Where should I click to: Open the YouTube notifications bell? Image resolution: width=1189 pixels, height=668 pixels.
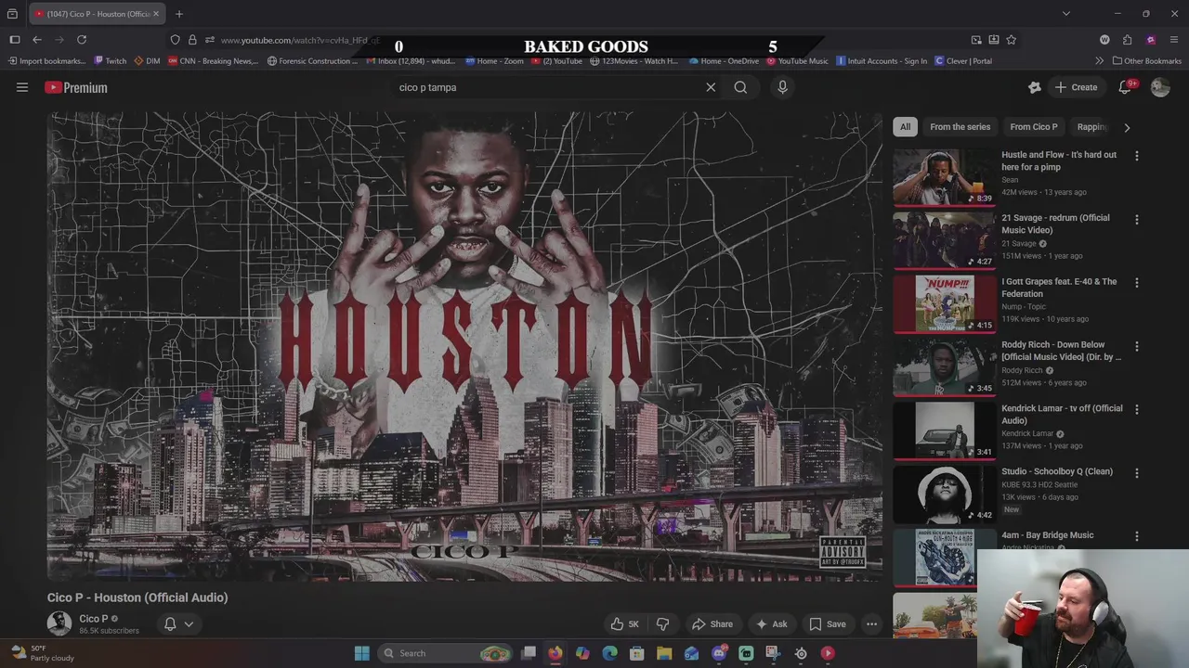click(1125, 87)
